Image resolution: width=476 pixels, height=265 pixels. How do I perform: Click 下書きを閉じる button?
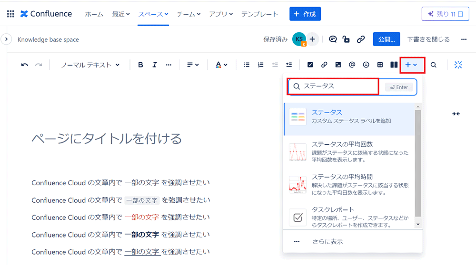428,39
